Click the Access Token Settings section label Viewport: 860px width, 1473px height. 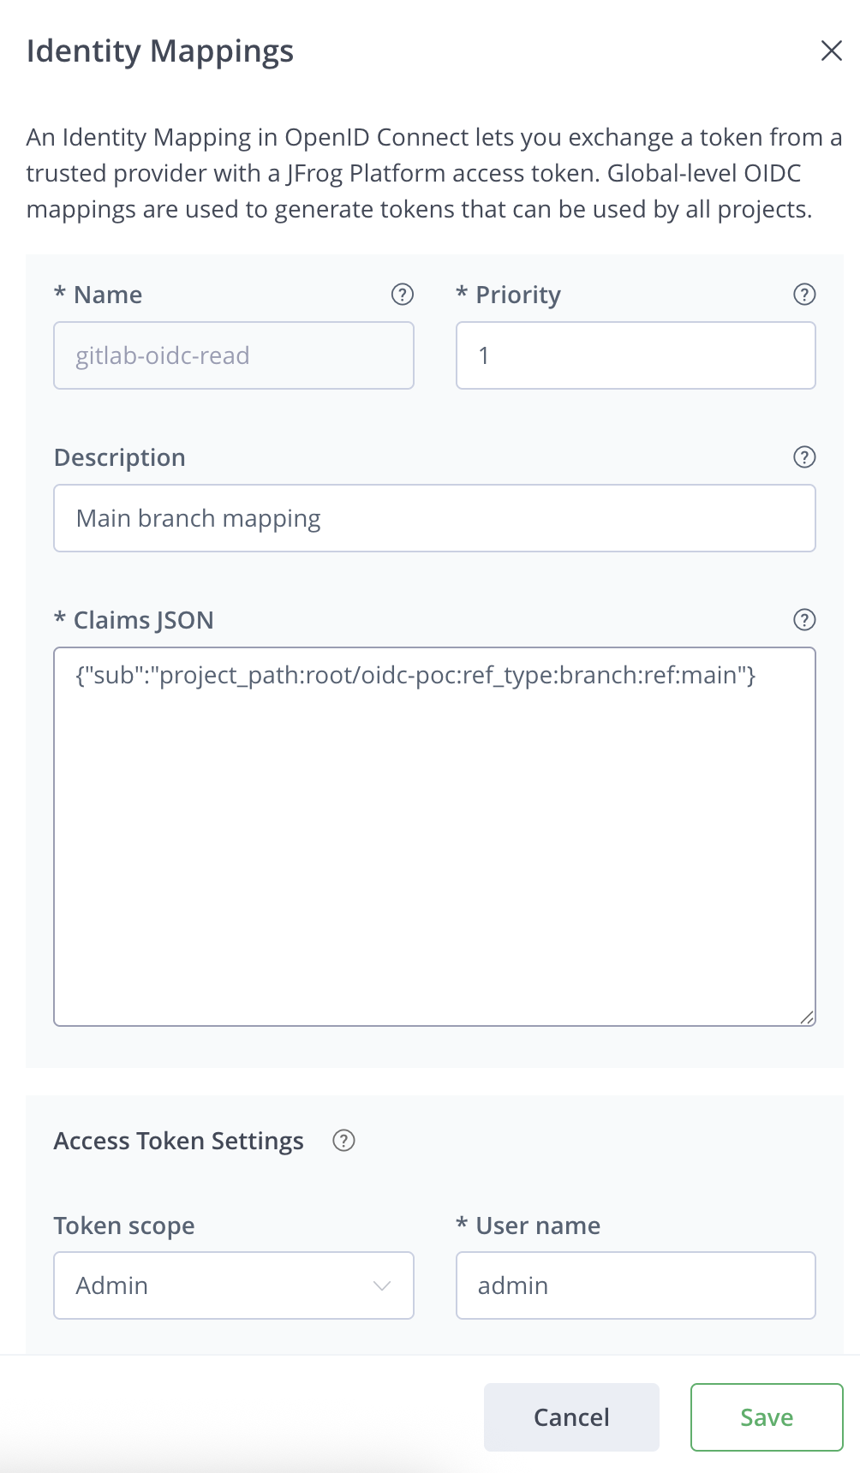tap(178, 1141)
